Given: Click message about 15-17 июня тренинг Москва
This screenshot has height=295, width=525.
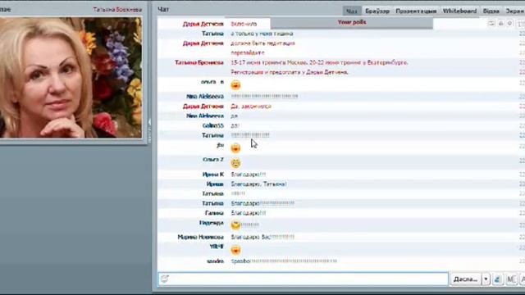Looking at the screenshot, I should coord(319,62).
